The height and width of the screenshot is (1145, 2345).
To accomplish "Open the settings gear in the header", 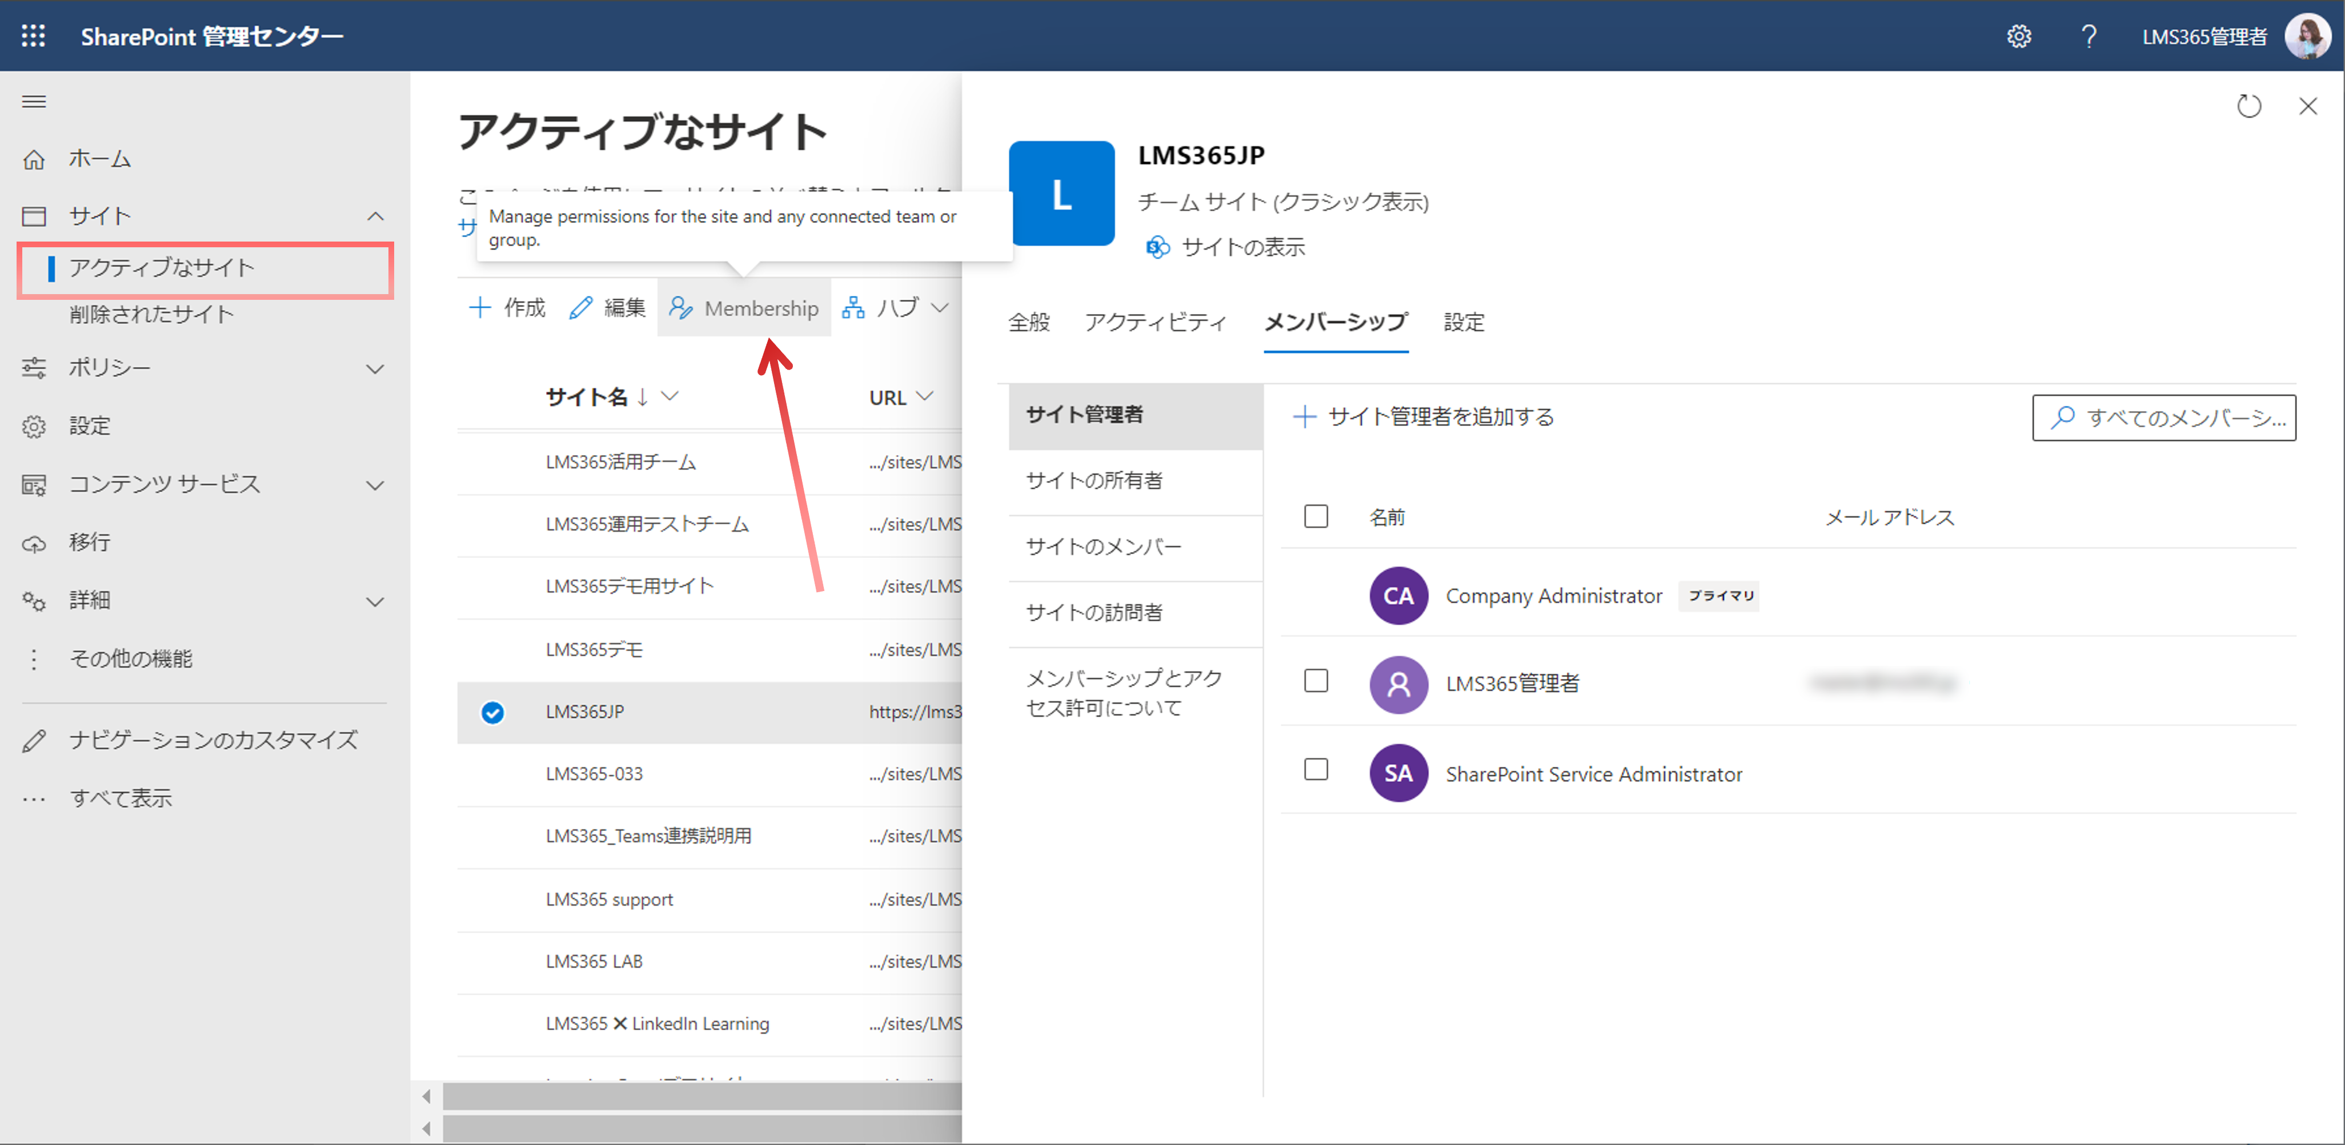I will click(x=2019, y=37).
